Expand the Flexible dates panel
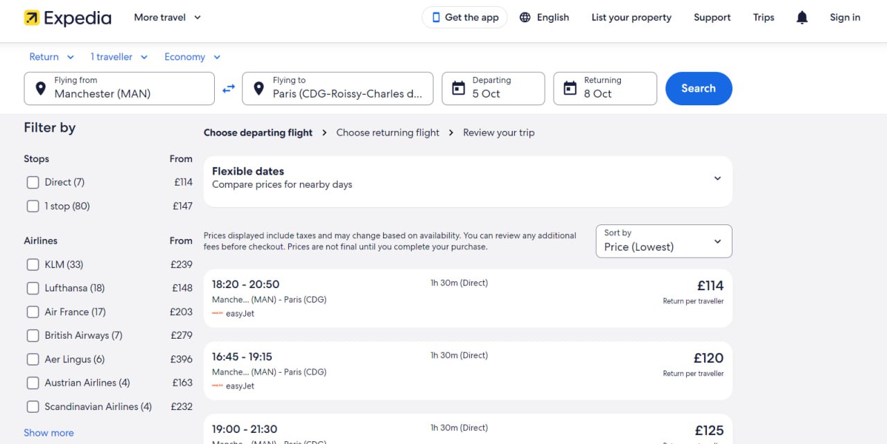The height and width of the screenshot is (444, 887). pos(468,178)
